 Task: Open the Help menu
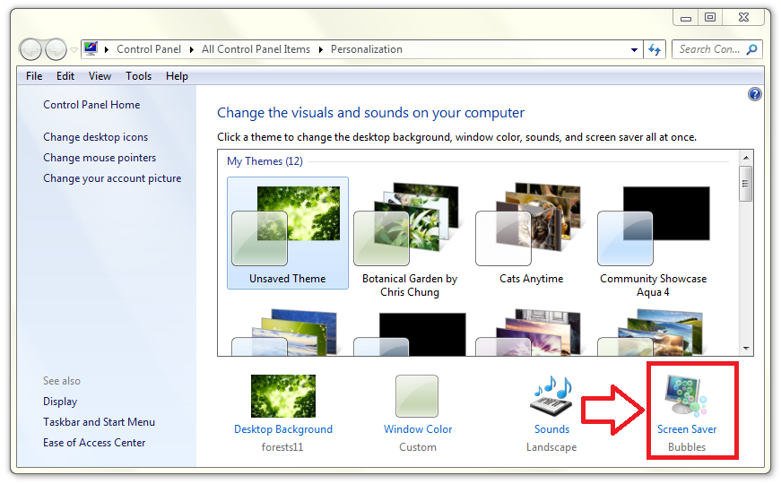point(177,76)
